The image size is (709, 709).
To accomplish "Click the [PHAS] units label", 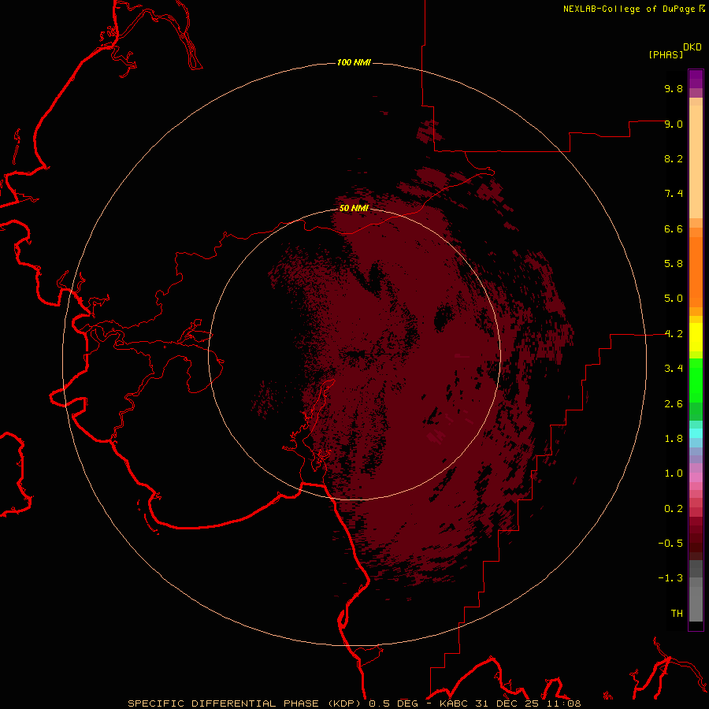I will tap(666, 54).
